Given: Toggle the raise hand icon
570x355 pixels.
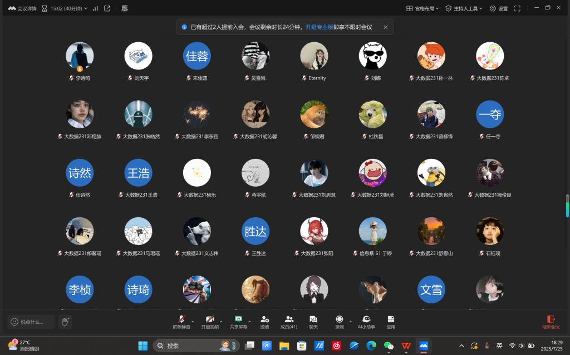Looking at the screenshot, I should click(x=65, y=322).
